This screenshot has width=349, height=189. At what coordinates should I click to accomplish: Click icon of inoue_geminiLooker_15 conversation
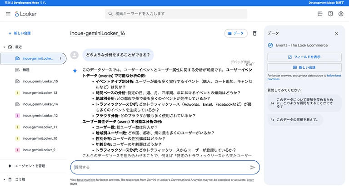pyautogui.click(x=17, y=81)
